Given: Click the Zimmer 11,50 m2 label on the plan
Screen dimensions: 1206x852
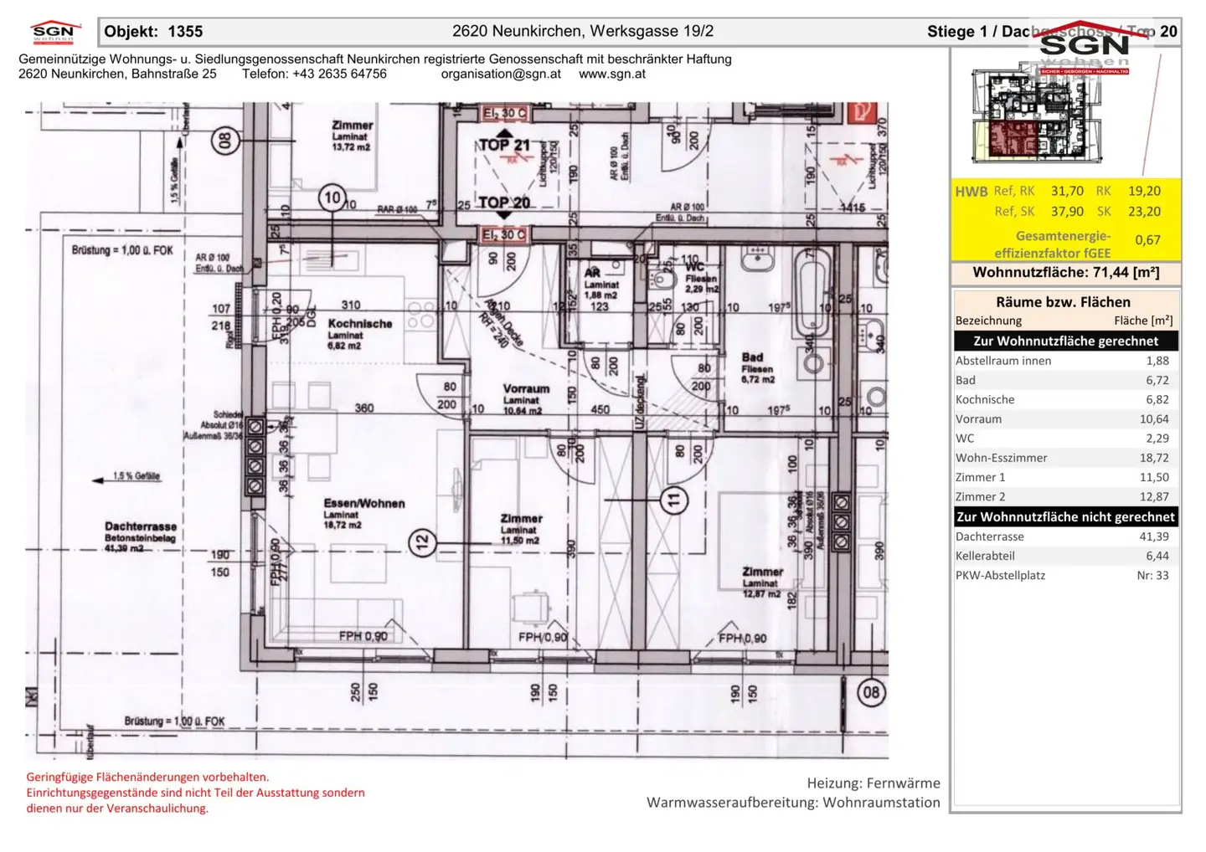Looking at the screenshot, I should pos(521,529).
